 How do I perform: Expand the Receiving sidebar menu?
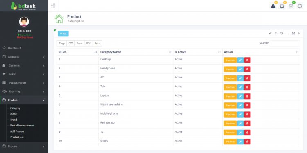24,91
